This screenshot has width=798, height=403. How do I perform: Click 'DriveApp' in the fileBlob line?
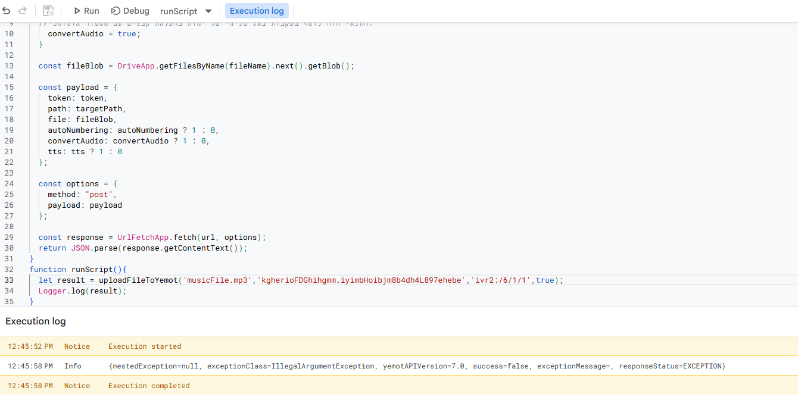point(136,66)
